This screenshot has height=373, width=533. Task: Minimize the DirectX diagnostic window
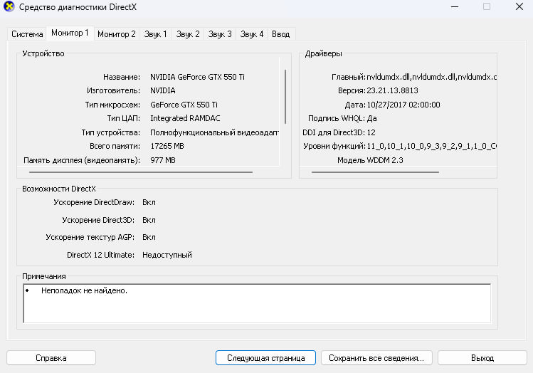coord(455,7)
